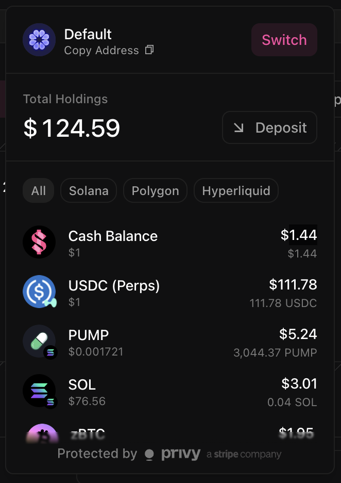Image resolution: width=341 pixels, height=483 pixels.
Task: Click the Default wallet flower avatar
Action: point(39,40)
